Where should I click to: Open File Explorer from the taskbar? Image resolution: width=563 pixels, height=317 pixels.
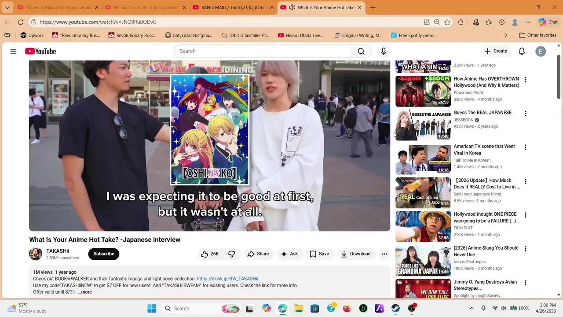[x=299, y=308]
